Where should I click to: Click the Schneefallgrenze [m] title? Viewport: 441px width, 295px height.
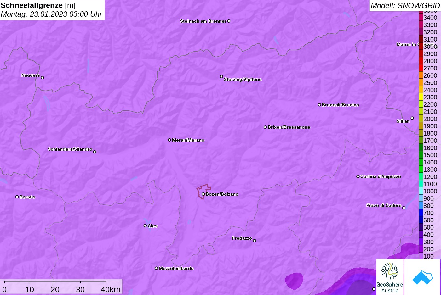pos(38,5)
